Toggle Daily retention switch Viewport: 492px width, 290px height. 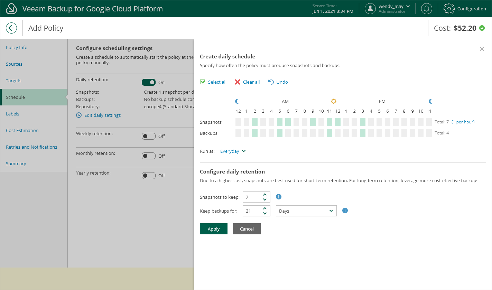click(x=149, y=82)
